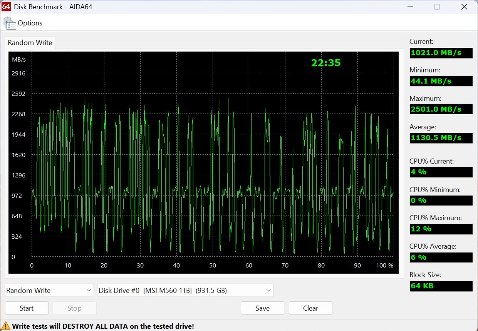Click the Average 1130.5 MB/s value box
Image resolution: width=478 pixels, height=331 pixels.
441,138
